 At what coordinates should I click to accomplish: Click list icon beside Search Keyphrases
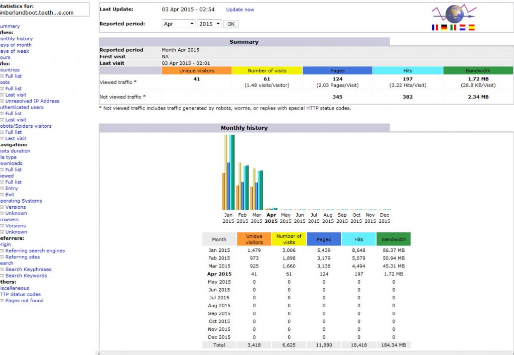[2, 270]
